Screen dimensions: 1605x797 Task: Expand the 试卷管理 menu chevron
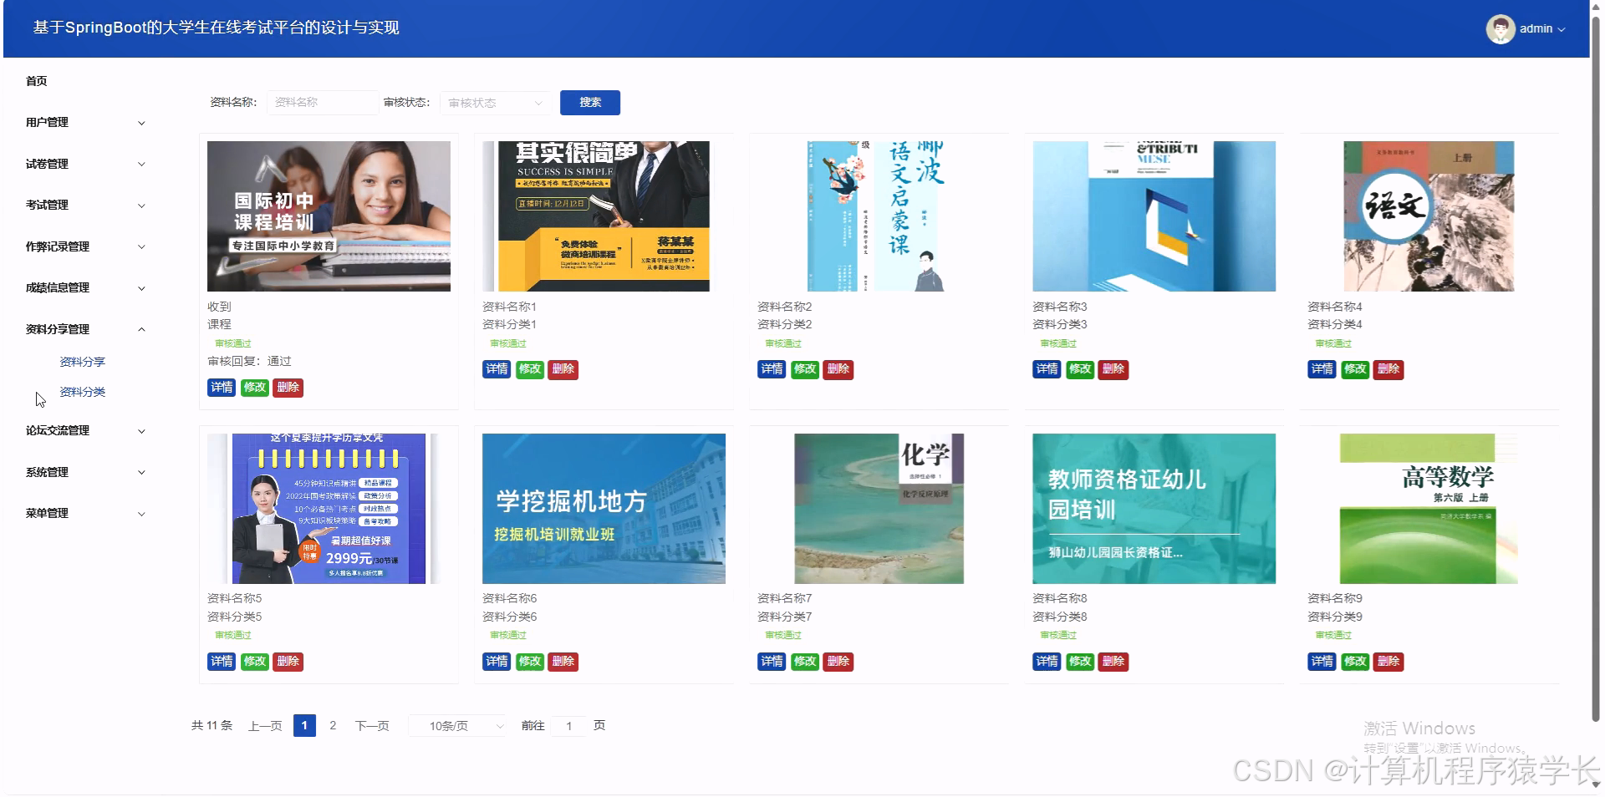(x=141, y=164)
